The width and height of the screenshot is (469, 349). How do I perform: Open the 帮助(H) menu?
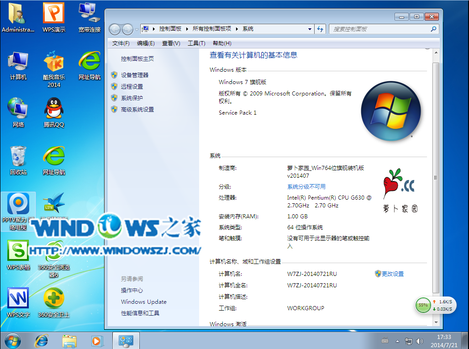[x=222, y=43]
